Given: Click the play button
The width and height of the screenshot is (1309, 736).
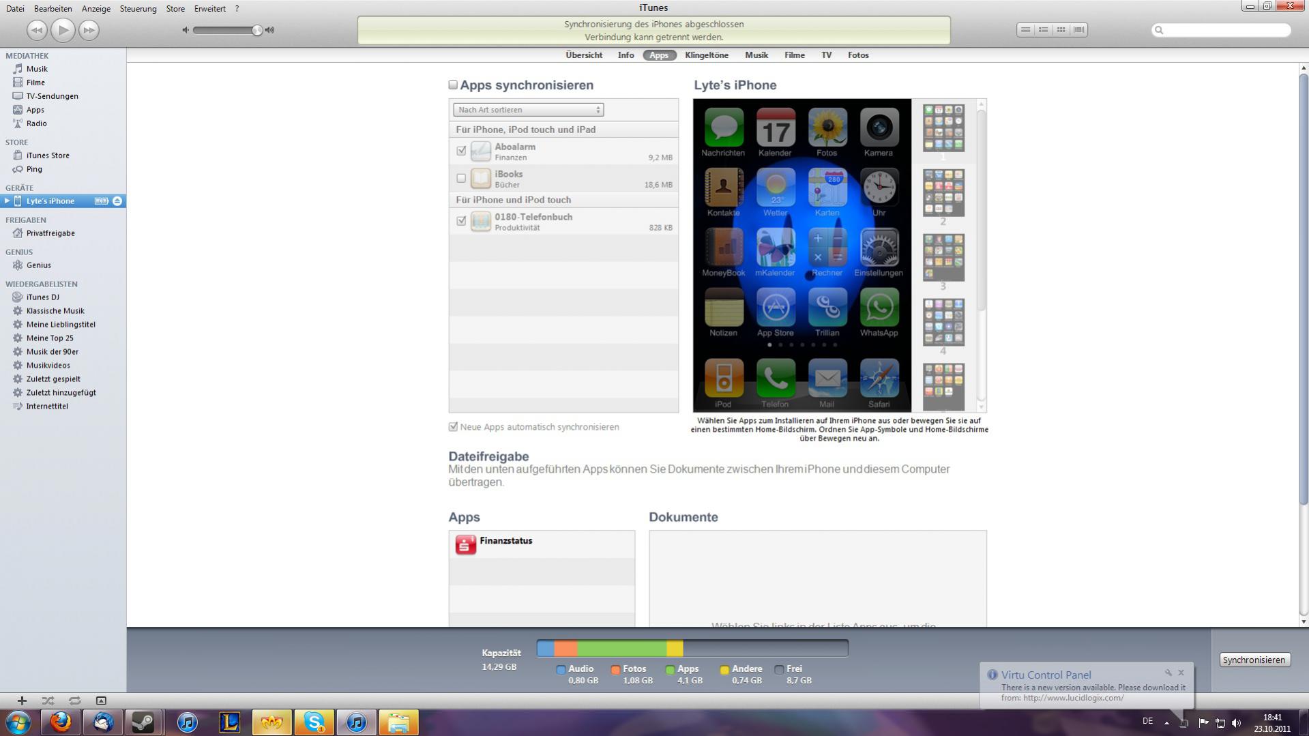Looking at the screenshot, I should pyautogui.click(x=63, y=30).
